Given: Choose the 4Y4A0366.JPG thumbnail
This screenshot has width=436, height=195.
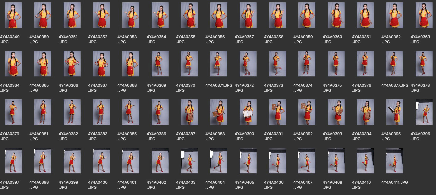Looking at the screenshot, I should (72, 64).
